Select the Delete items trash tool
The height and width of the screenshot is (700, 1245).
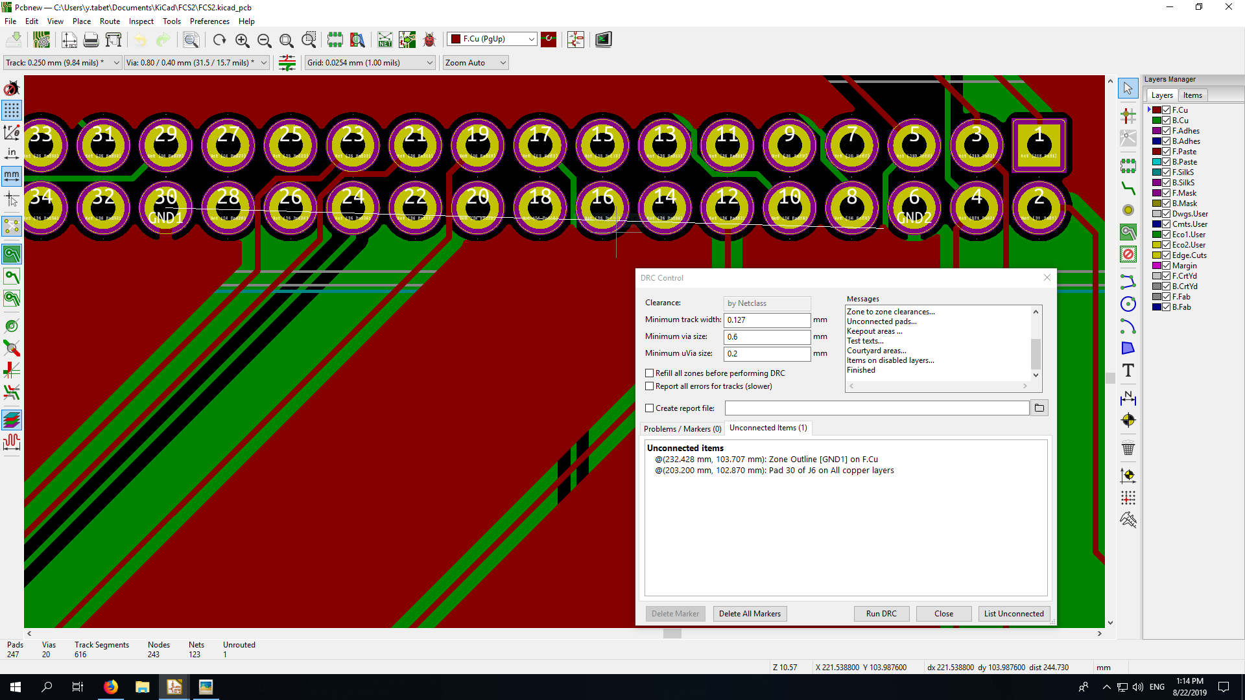1128,448
